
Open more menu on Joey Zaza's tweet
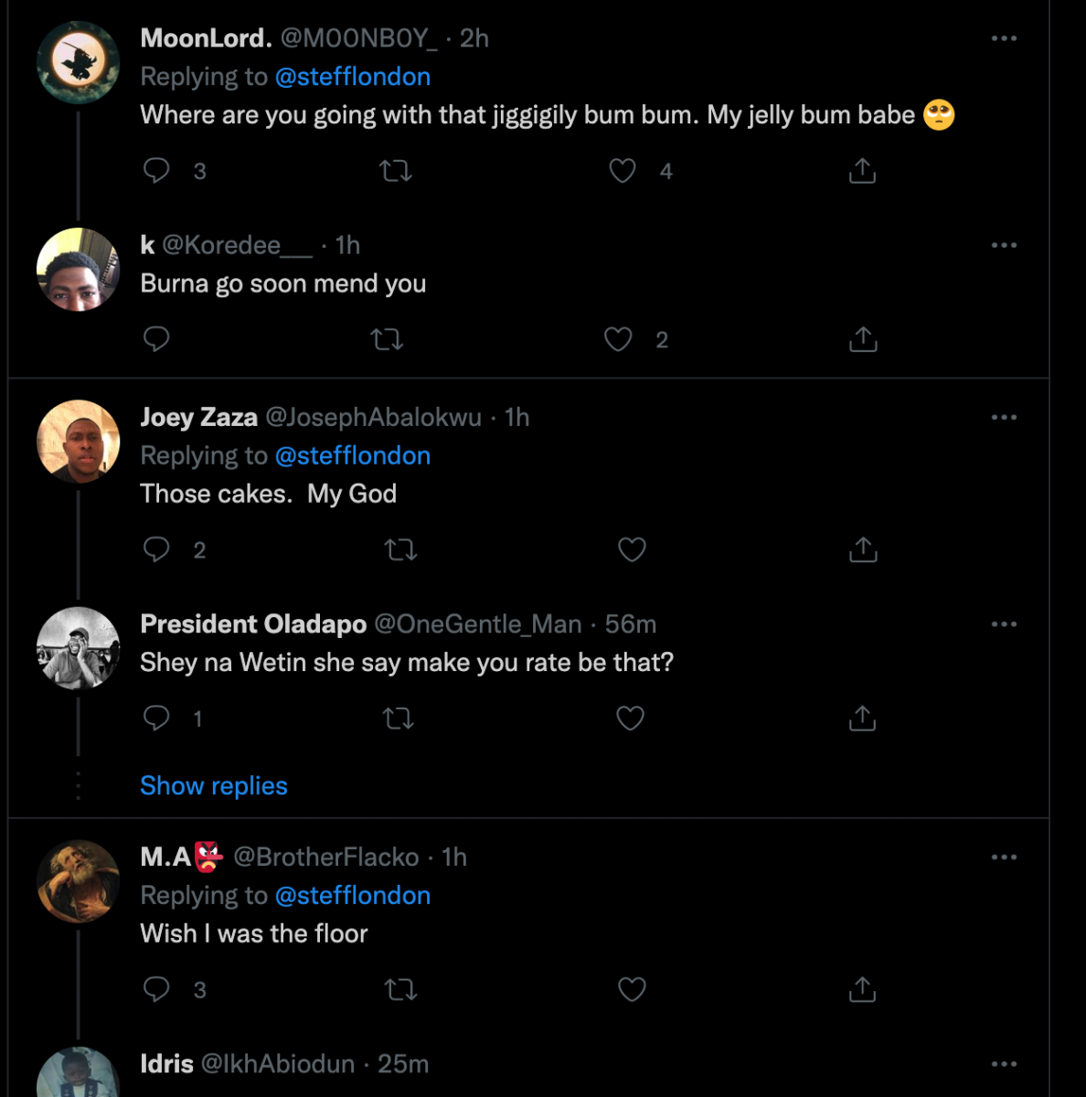[x=1004, y=418]
